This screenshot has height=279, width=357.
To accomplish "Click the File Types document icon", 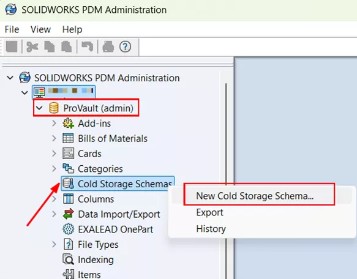I will coord(68,244).
